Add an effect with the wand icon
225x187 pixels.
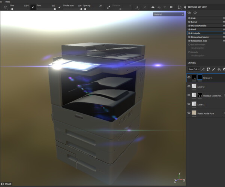coord(203,69)
